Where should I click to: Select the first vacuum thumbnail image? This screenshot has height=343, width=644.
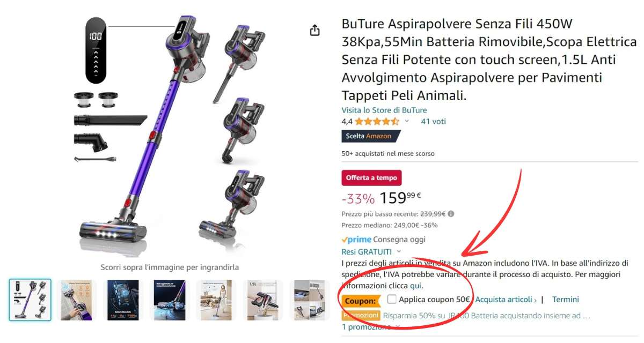[30, 300]
